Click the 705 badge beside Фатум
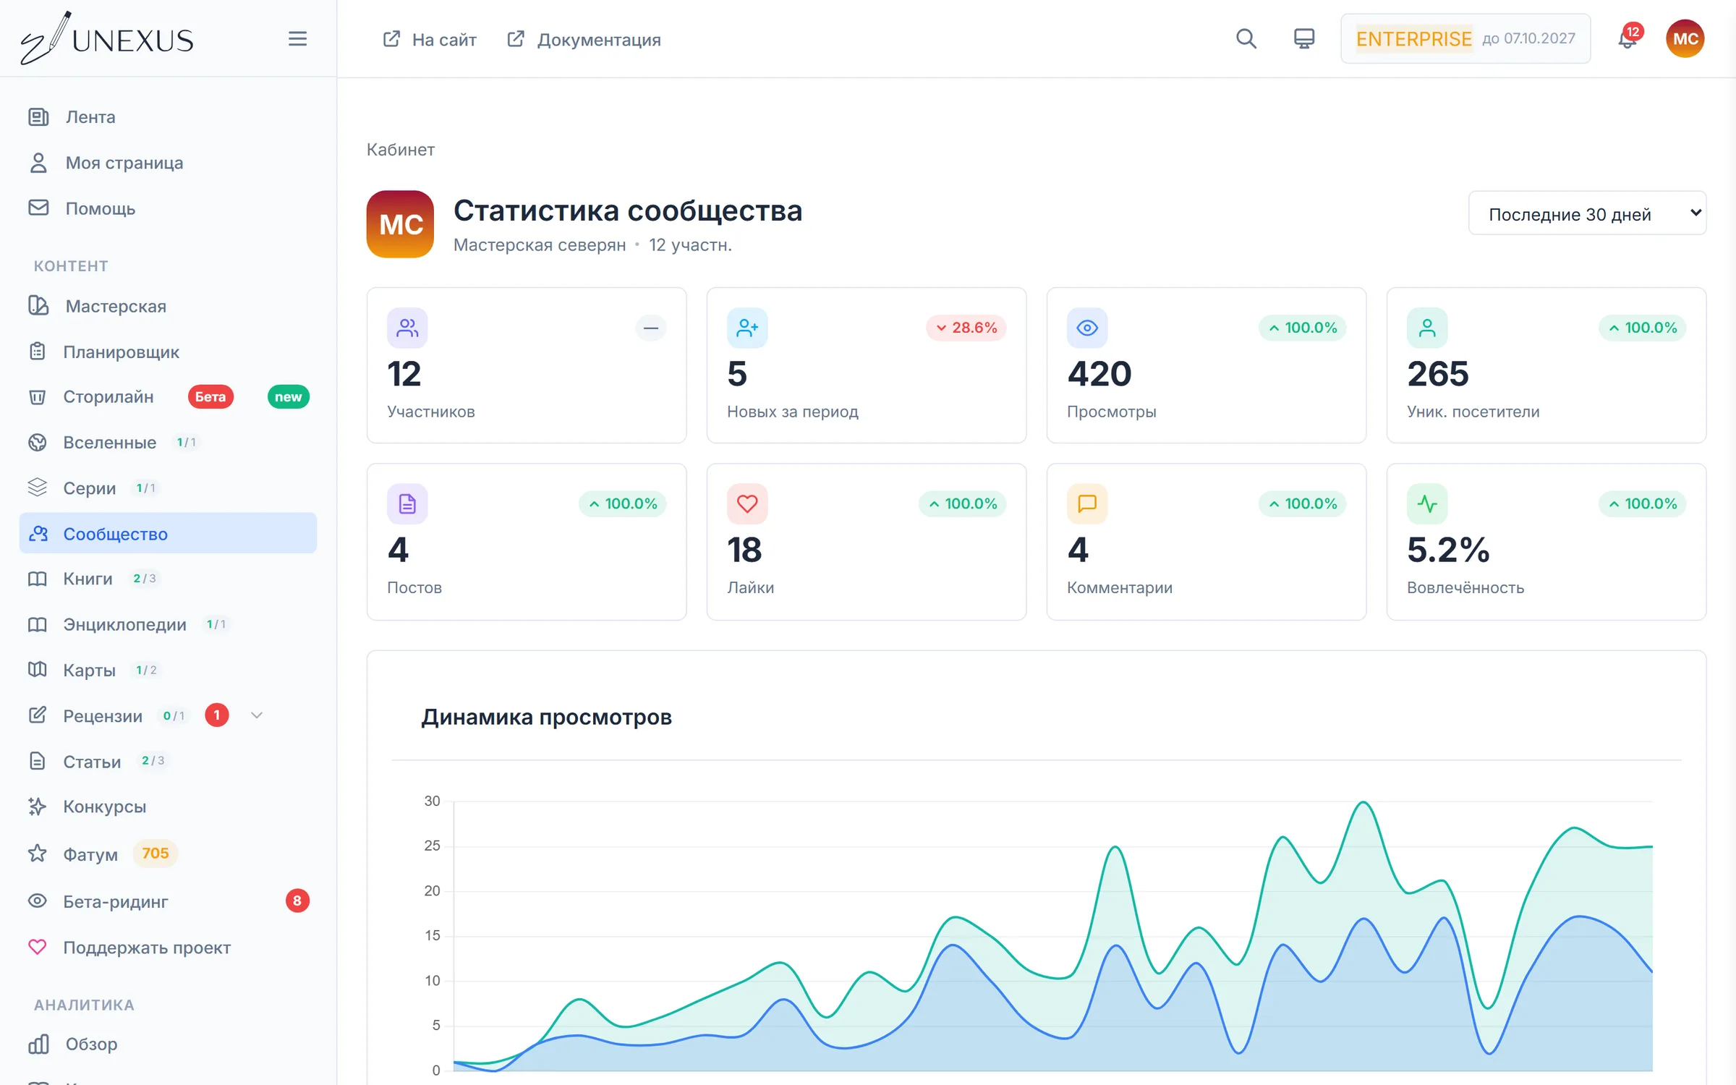Screen dimensions: 1736x1085 (x=155, y=854)
